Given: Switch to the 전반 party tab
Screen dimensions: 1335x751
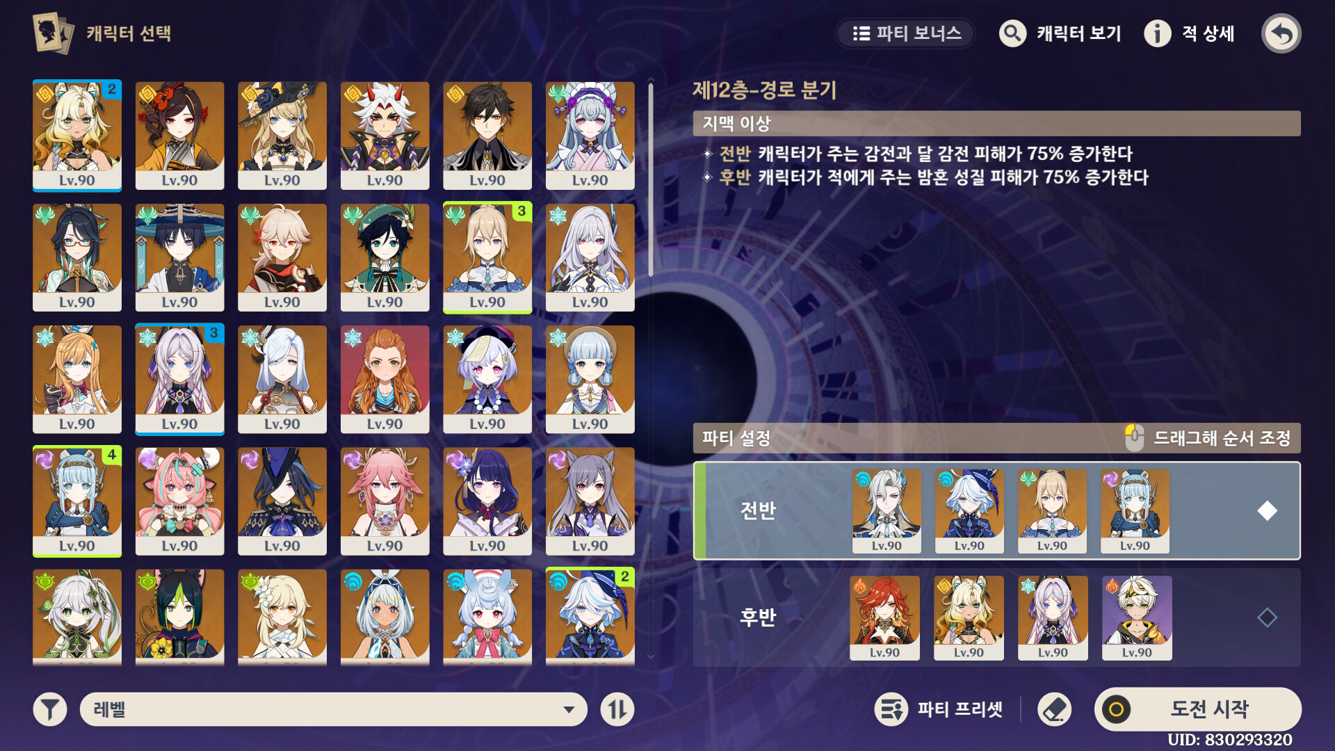Looking at the screenshot, I should tap(757, 510).
